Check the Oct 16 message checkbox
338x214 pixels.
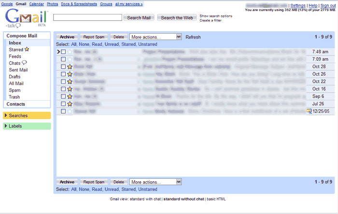point(63,89)
